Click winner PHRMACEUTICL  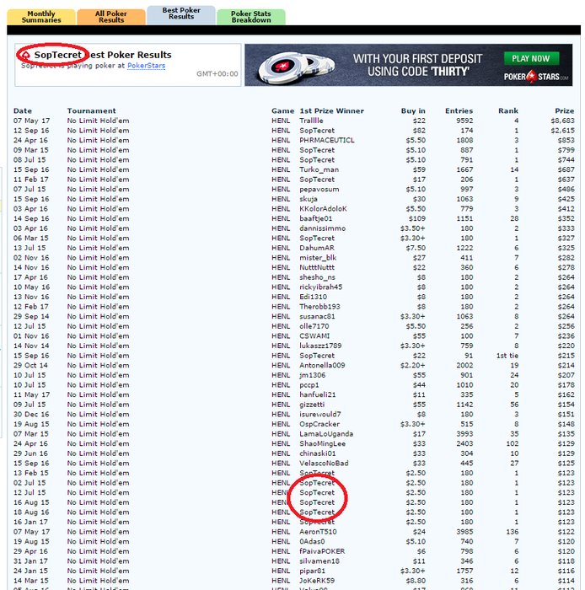click(x=327, y=140)
